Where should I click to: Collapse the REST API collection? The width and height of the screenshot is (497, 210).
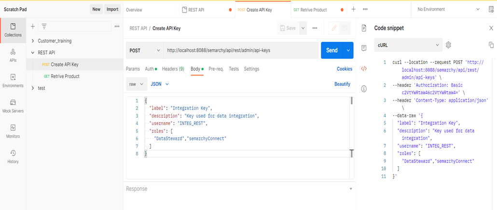(33, 53)
